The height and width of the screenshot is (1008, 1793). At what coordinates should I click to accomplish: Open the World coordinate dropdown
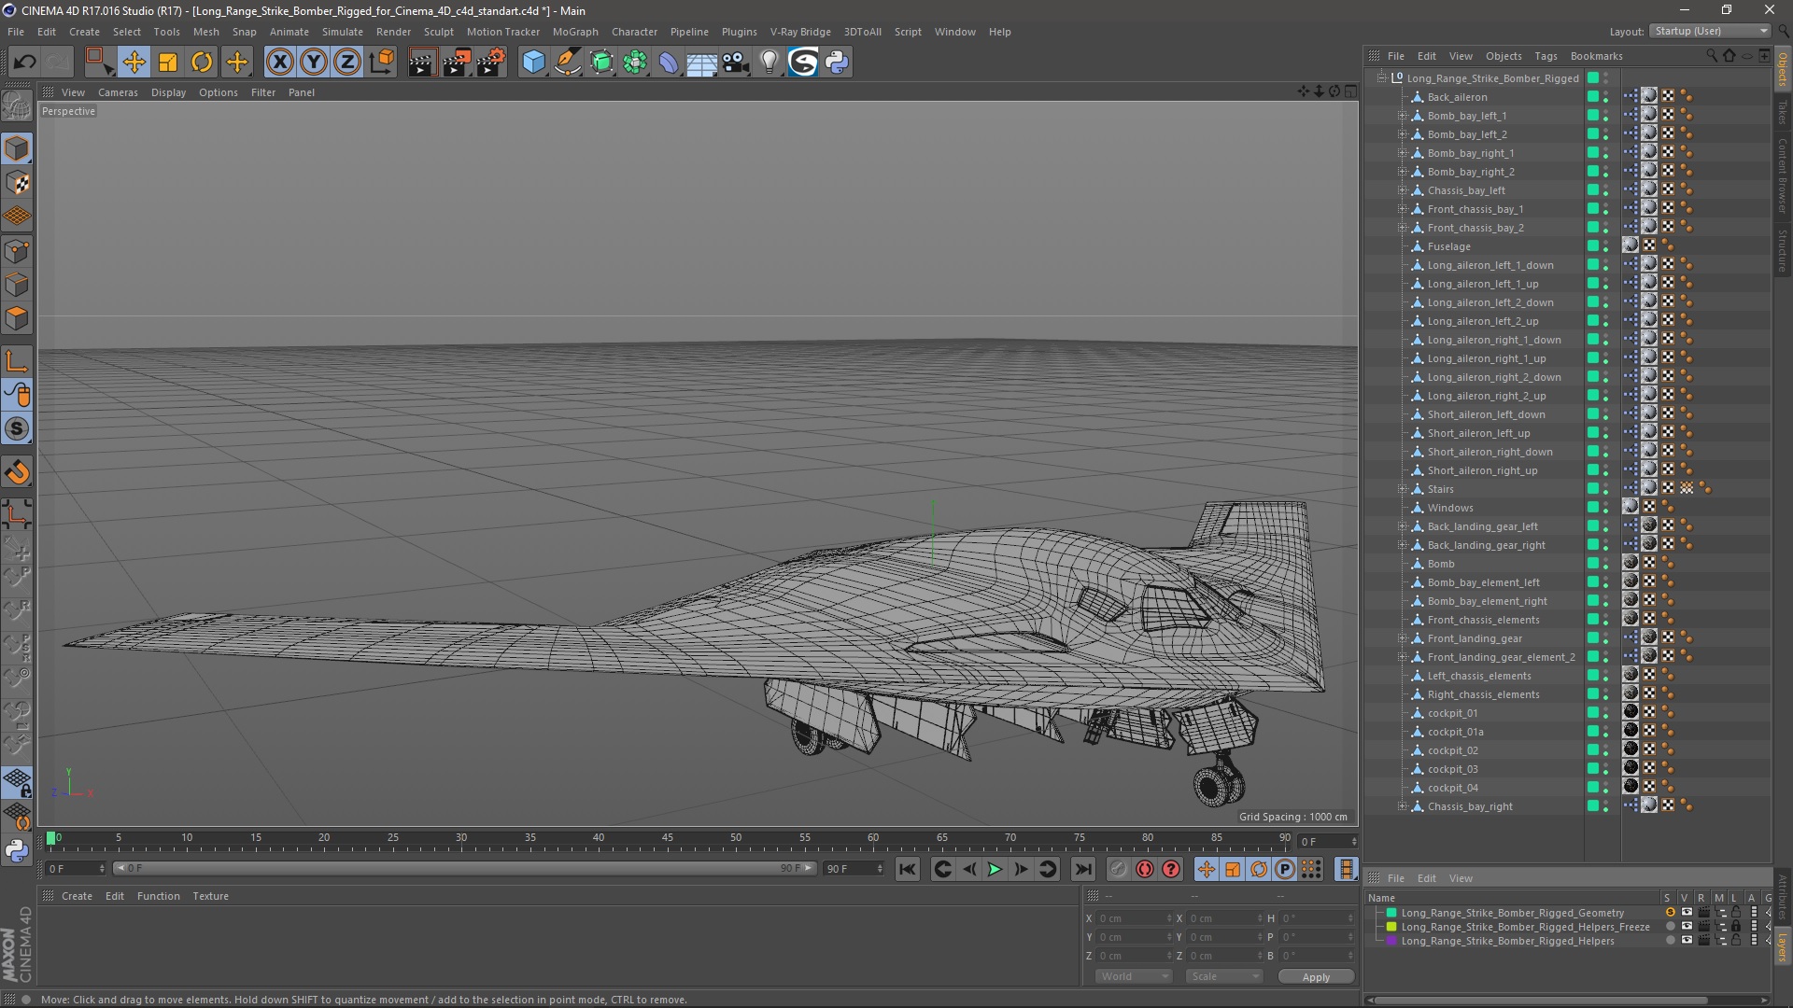tap(1134, 976)
